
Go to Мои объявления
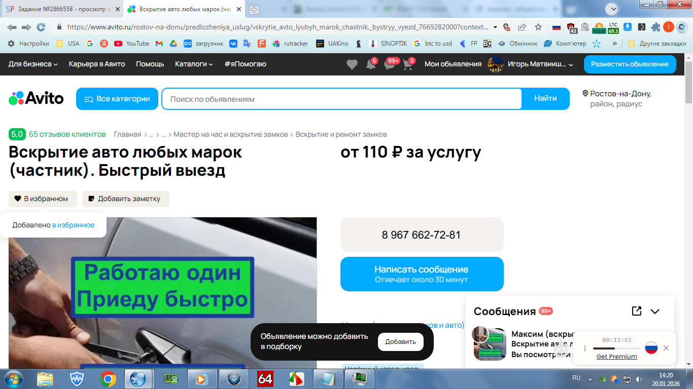pos(453,64)
